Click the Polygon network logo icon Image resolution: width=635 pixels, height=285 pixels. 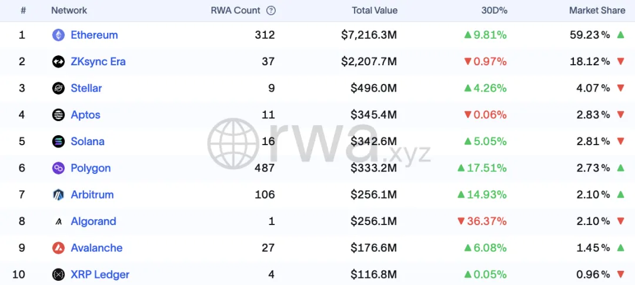click(x=58, y=168)
